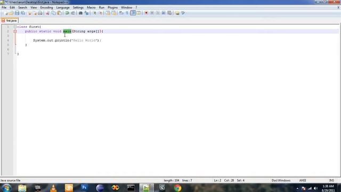
Task: Open the Command Prompt taskbar icon
Action: [x=131, y=188]
